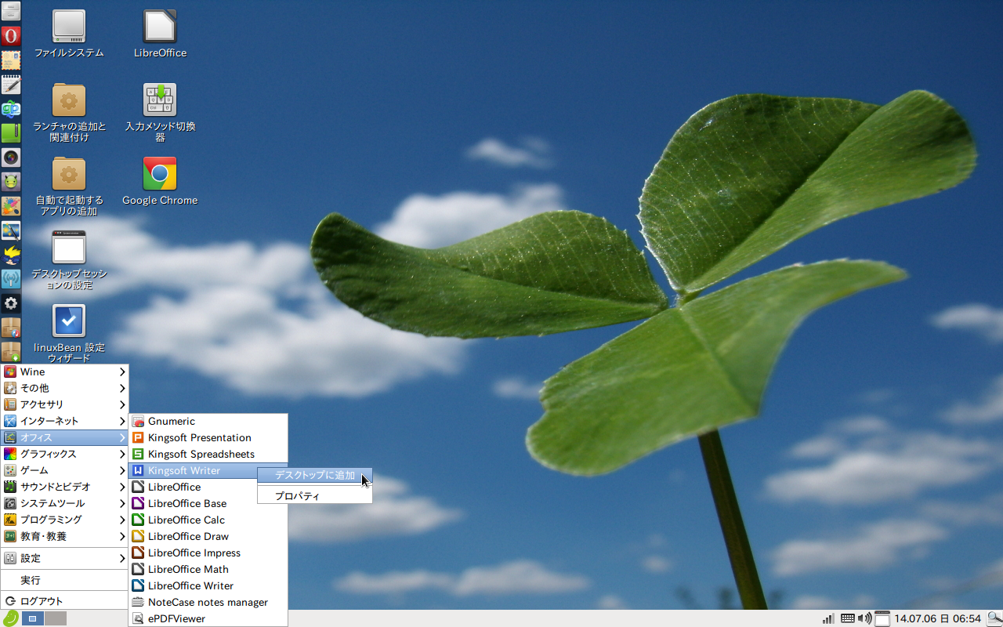Launch LibreOffice Base from the menu
The width and height of the screenshot is (1003, 627).
pyautogui.click(x=208, y=503)
